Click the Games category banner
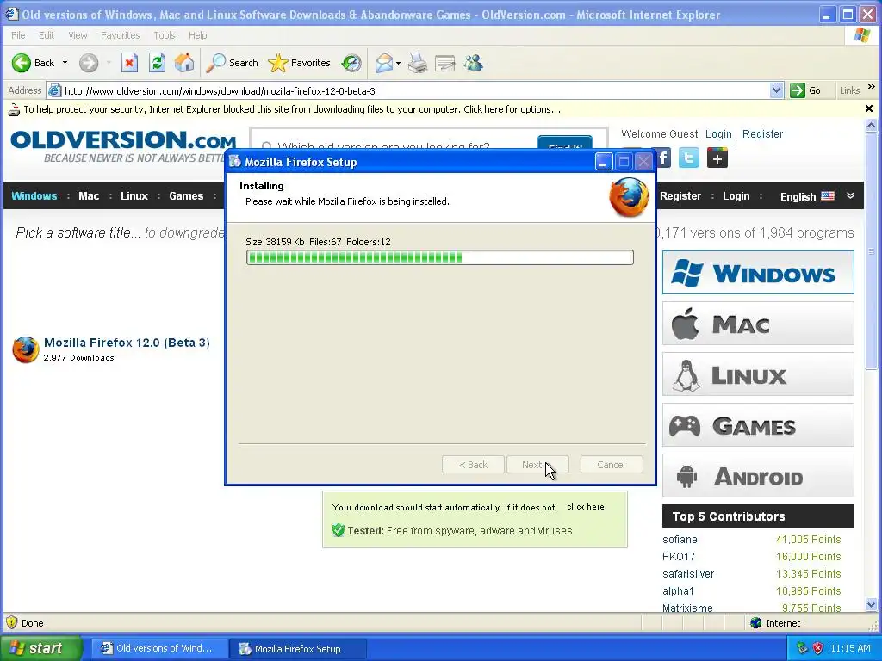This screenshot has width=882, height=661. click(758, 425)
